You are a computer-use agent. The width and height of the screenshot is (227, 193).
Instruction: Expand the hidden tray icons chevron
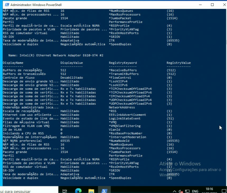[x=174, y=191]
